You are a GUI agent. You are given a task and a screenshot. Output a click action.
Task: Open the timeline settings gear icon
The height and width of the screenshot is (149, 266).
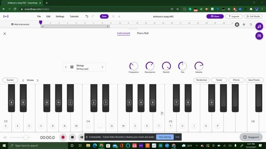(x=244, y=24)
